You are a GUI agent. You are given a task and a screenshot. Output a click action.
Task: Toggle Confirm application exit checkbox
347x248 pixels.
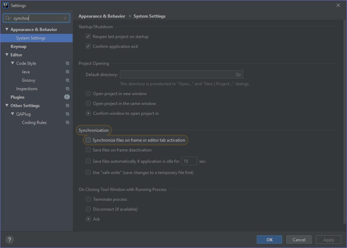point(88,46)
